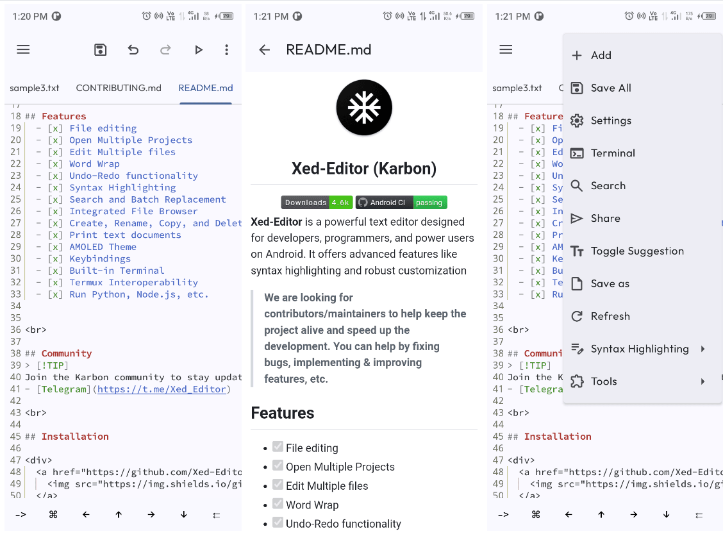Screen dimensions: 723x536
Task: Tap down arrow key in right bottom bar
Action: (667, 514)
